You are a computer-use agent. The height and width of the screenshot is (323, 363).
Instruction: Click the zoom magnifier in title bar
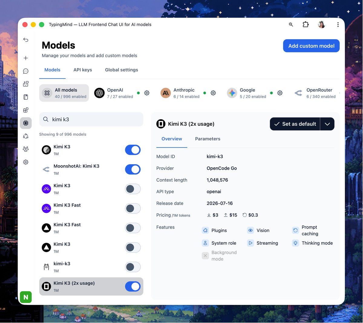291,24
